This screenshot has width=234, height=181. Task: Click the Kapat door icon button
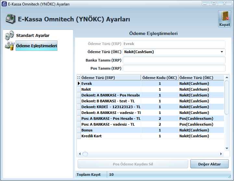[x=225, y=19]
